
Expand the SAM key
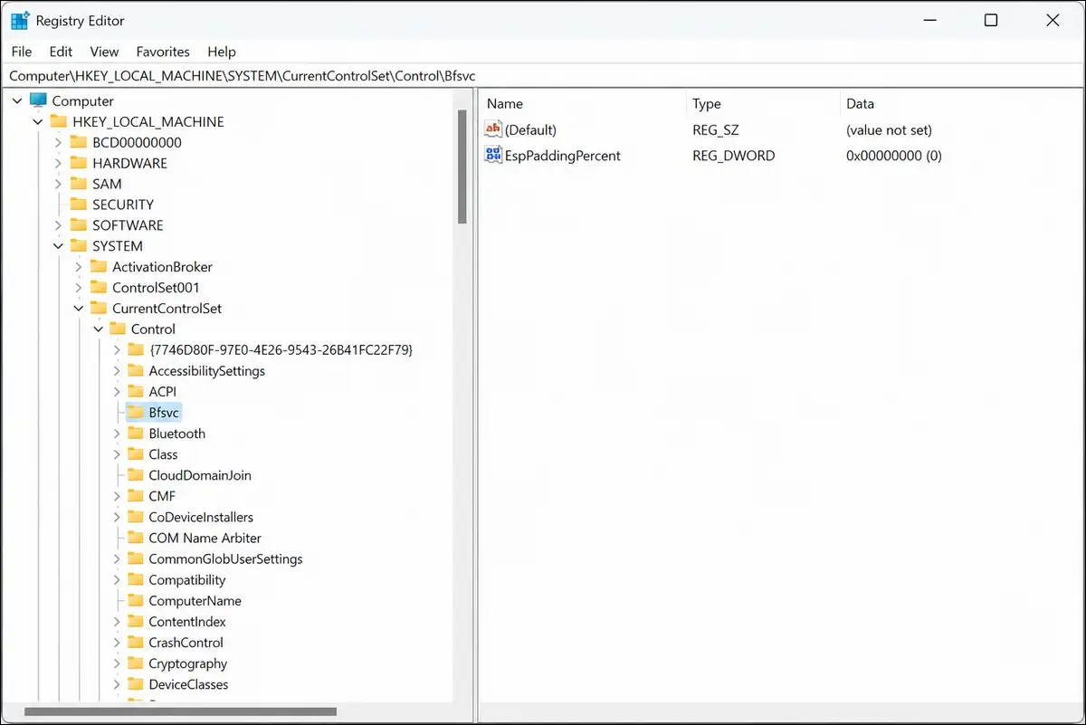(x=58, y=185)
